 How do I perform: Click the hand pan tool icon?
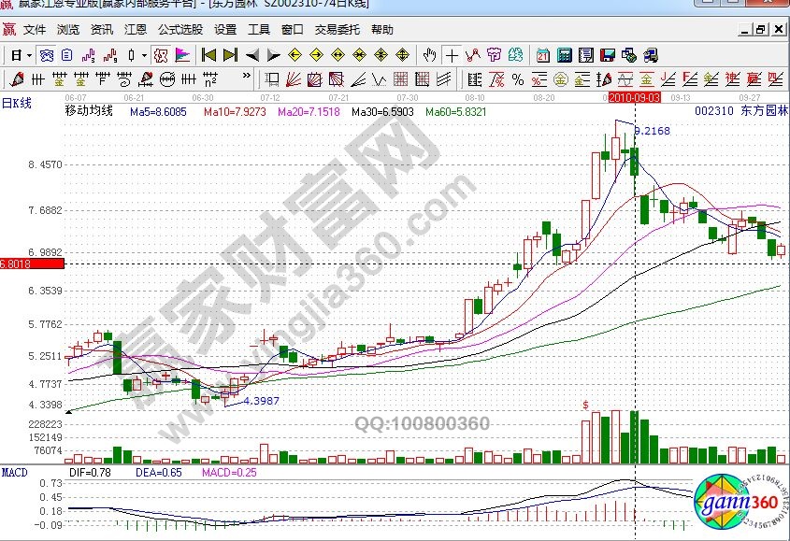429,55
